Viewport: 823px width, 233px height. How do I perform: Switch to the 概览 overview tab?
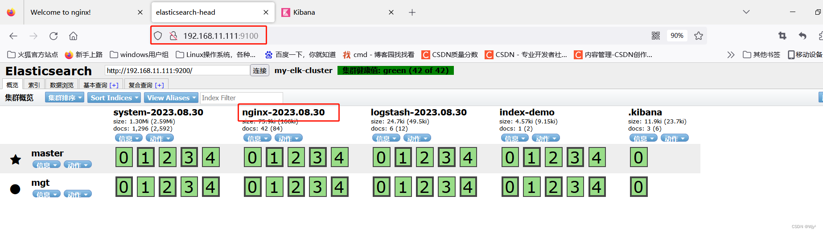12,85
